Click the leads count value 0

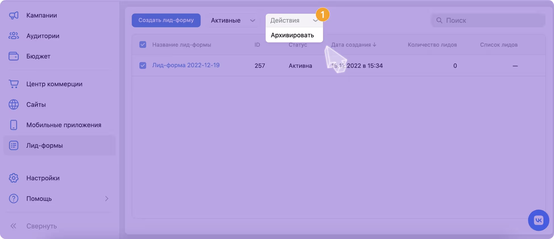click(x=455, y=66)
